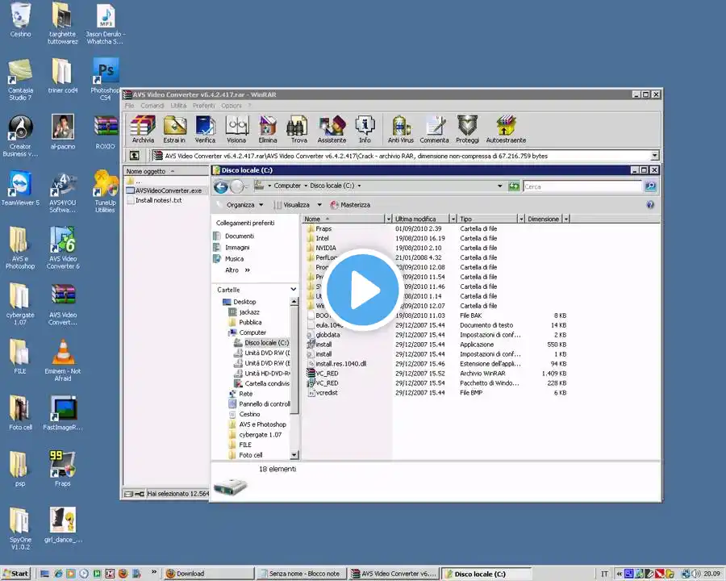Open the File menu in WinRAR

click(129, 106)
